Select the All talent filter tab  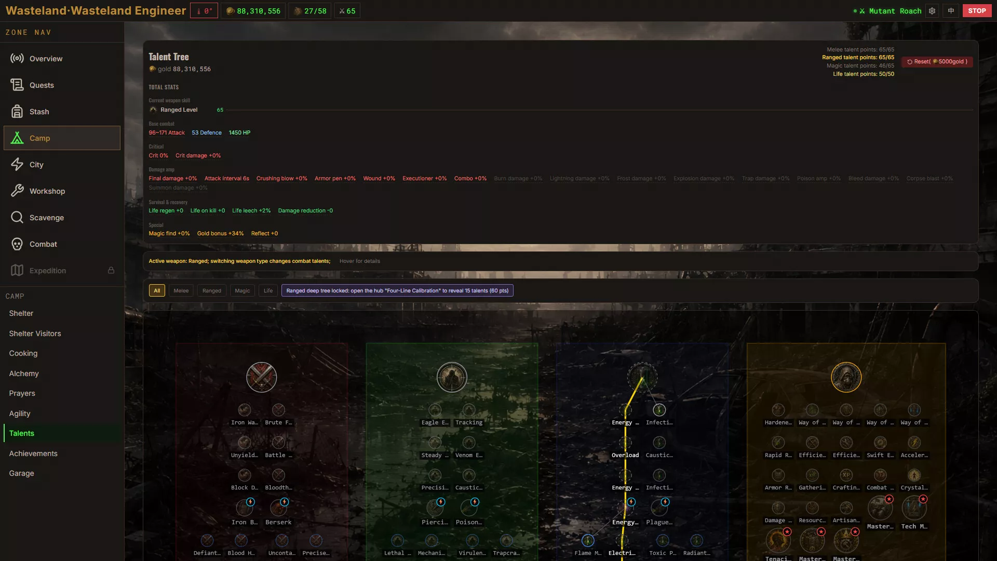click(157, 290)
